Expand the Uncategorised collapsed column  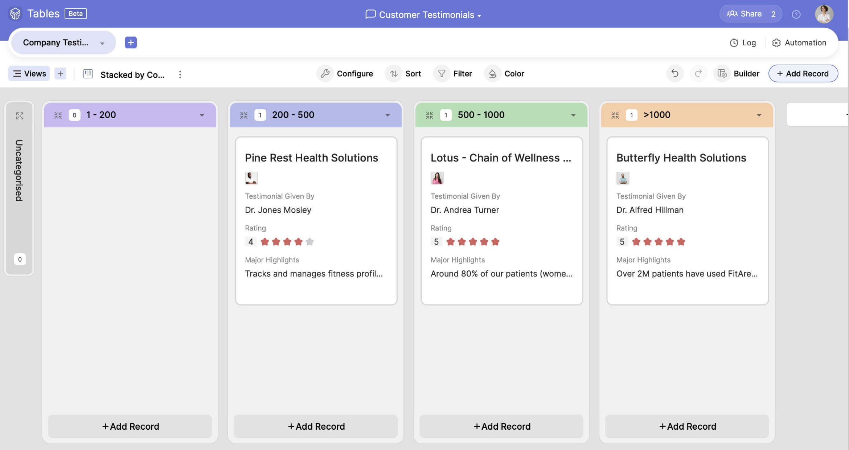[x=20, y=116]
